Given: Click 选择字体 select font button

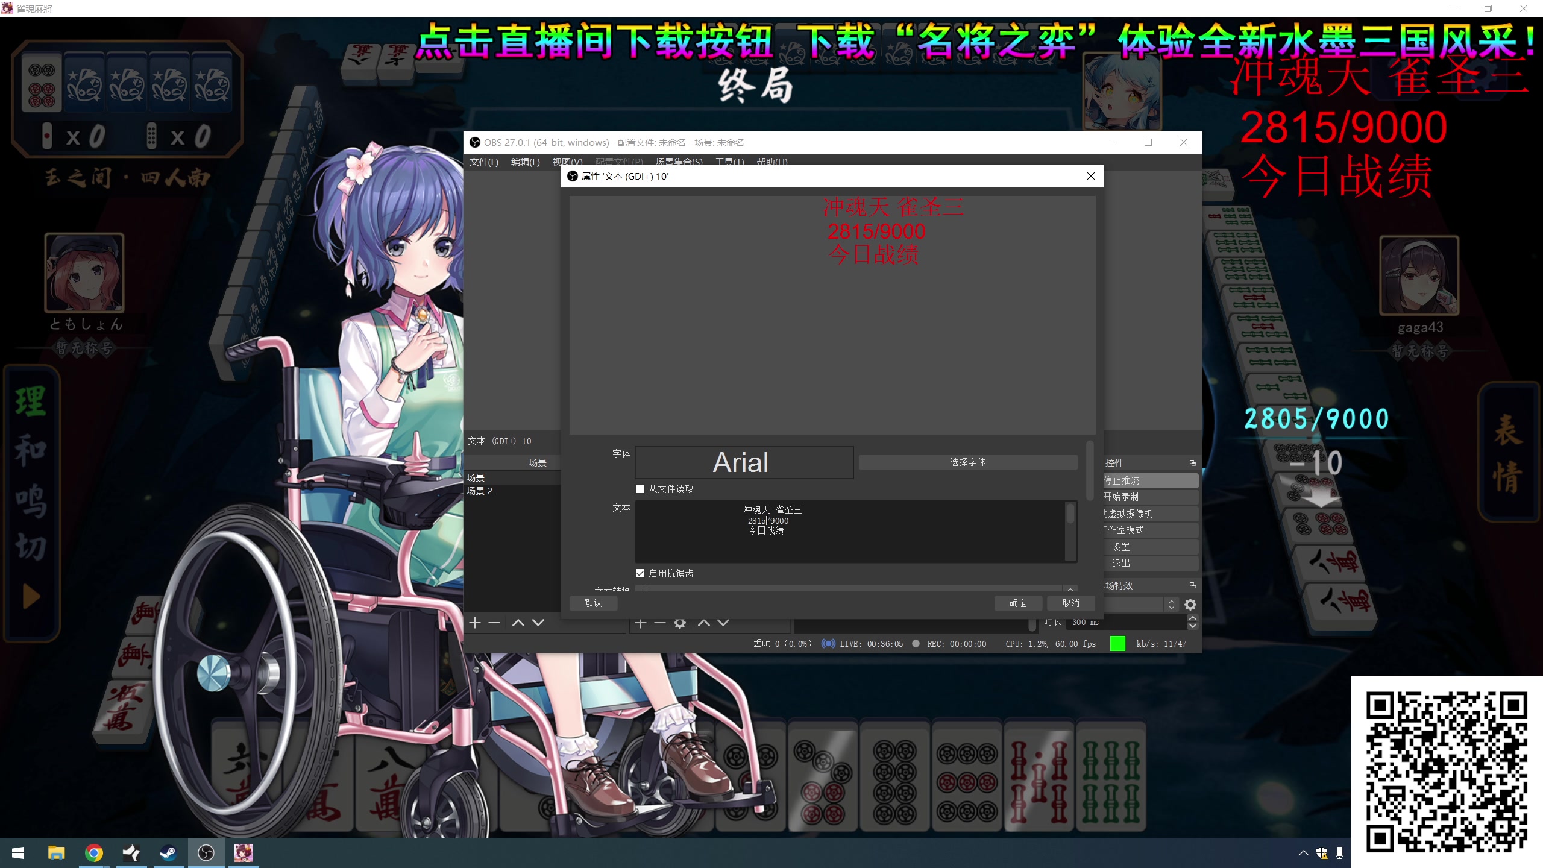Looking at the screenshot, I should 968,462.
